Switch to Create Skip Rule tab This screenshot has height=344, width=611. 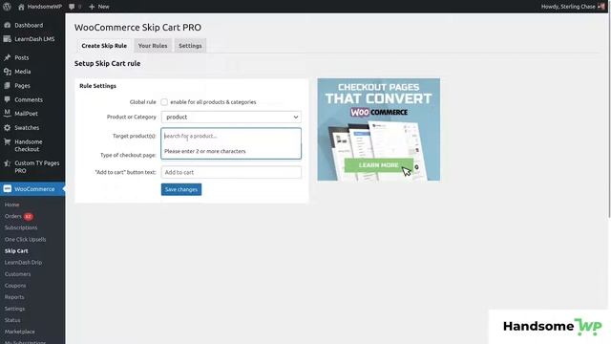[104, 46]
